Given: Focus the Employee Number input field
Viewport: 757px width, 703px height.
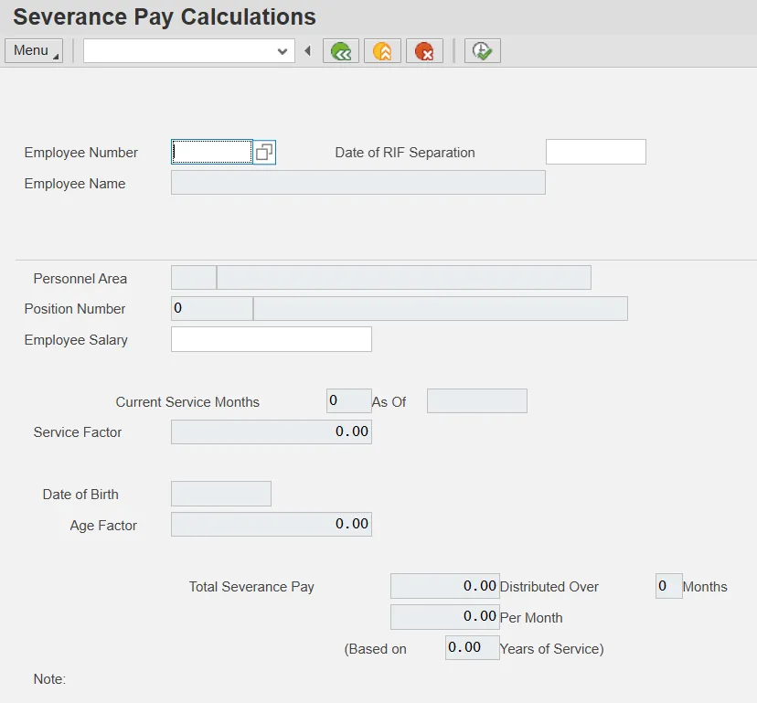Looking at the screenshot, I should pos(212,152).
